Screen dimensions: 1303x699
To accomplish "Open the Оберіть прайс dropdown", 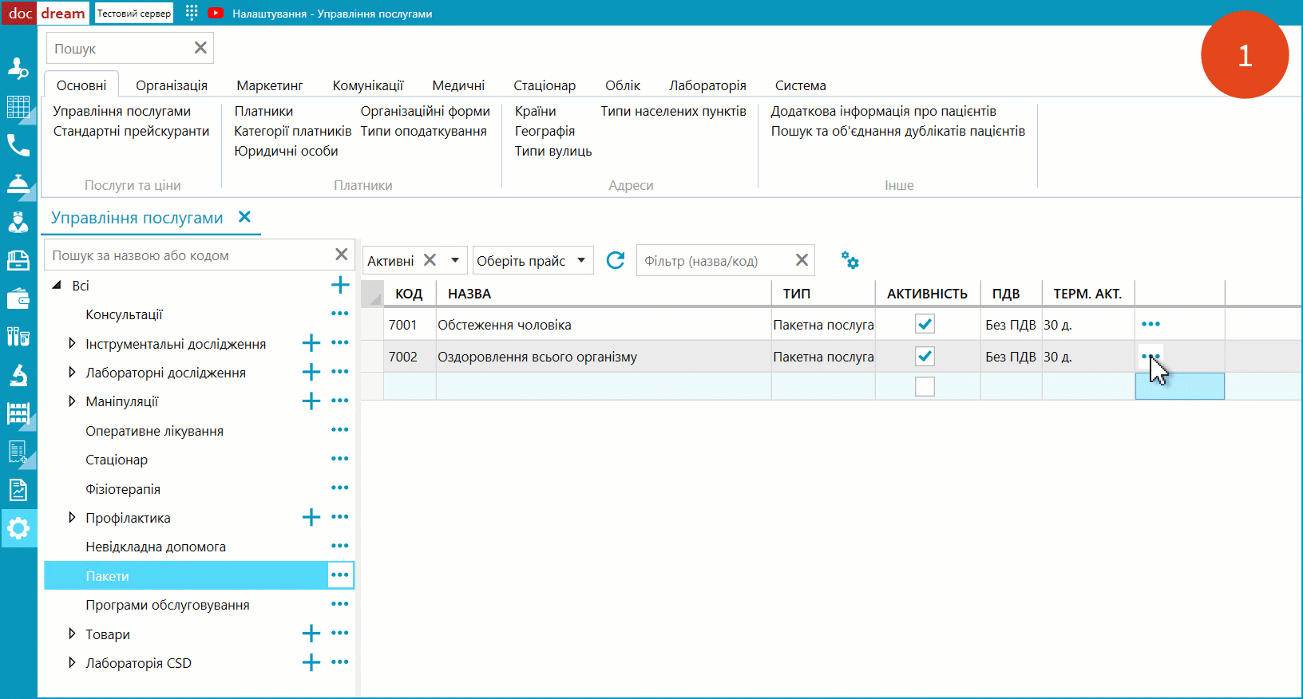I will (x=533, y=260).
